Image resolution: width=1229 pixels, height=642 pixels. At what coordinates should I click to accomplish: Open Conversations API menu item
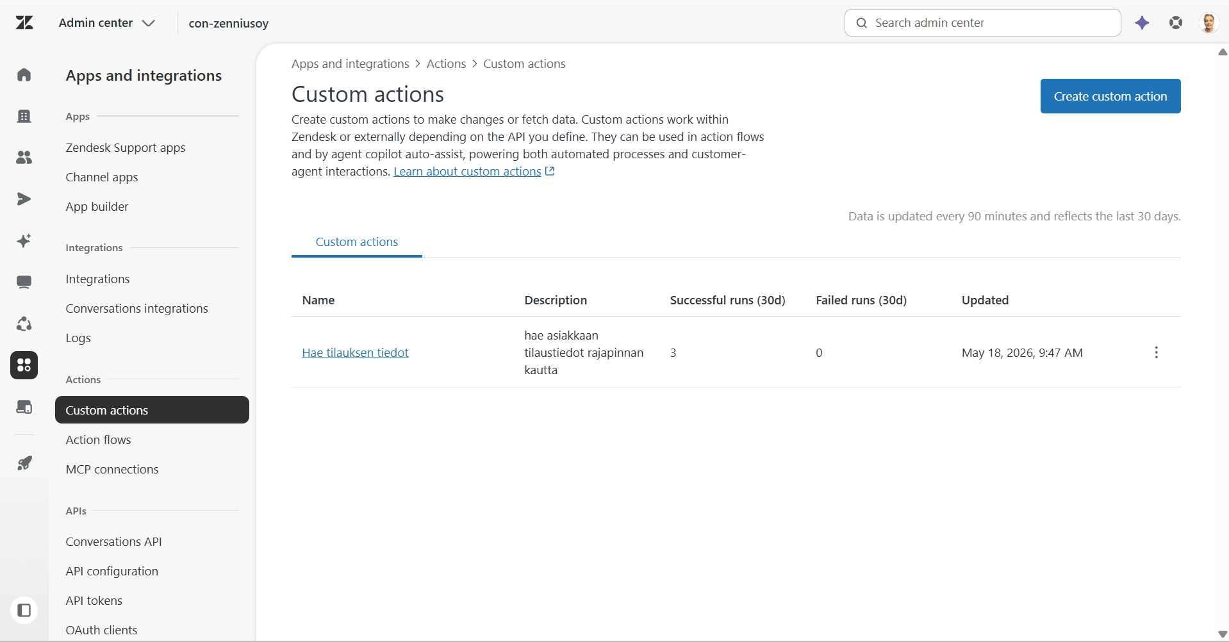(113, 542)
